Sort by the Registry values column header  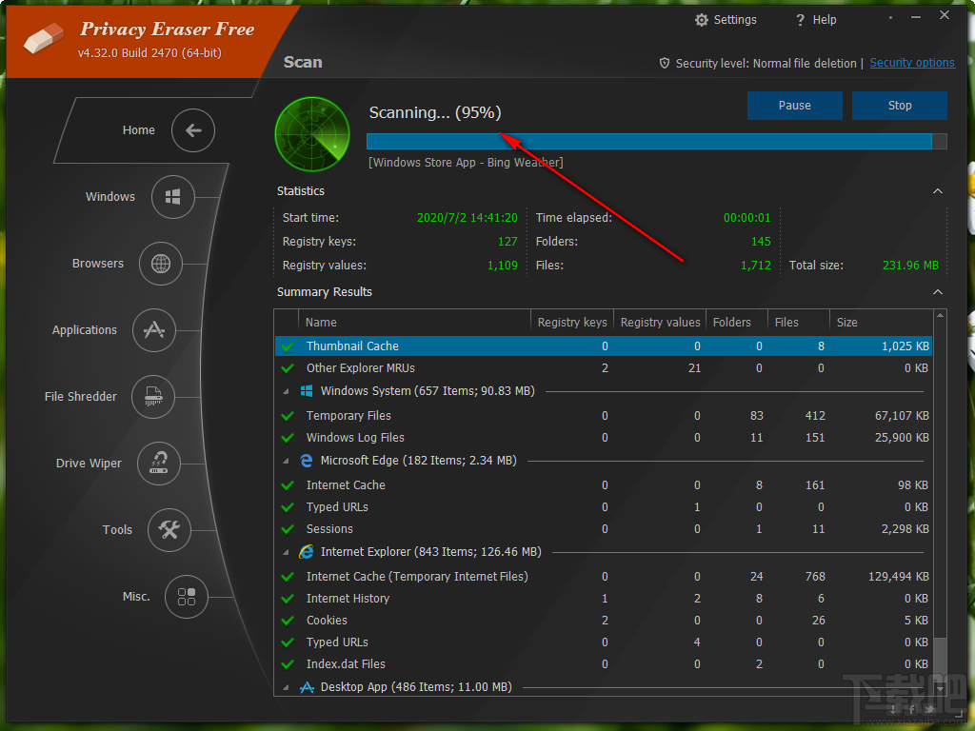click(660, 322)
